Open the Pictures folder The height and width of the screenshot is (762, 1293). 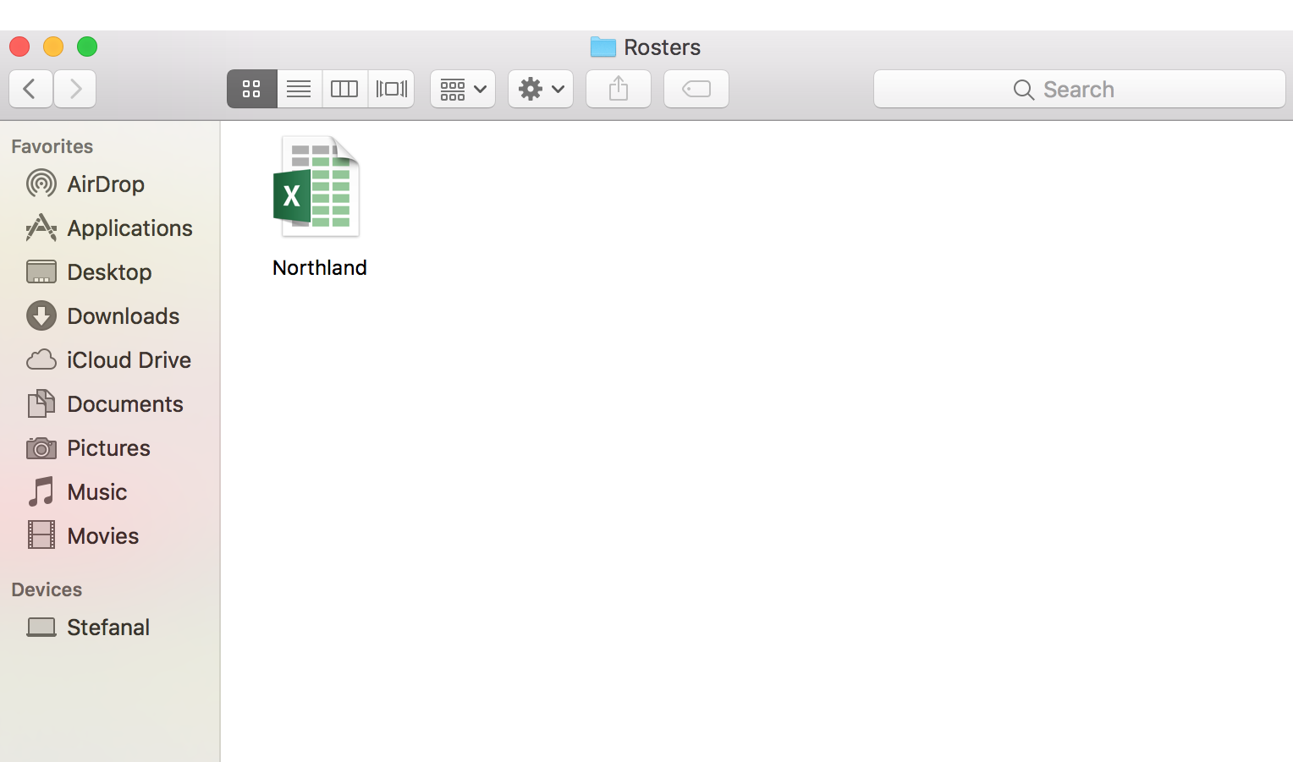pyautogui.click(x=110, y=447)
